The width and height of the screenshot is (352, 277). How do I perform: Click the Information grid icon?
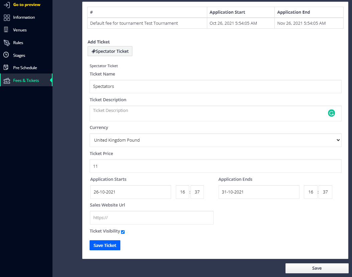(7, 17)
